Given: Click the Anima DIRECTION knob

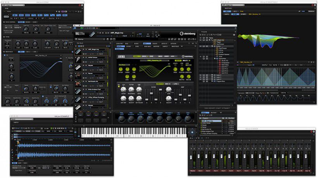Looking at the screenshot, I should coord(188,69).
